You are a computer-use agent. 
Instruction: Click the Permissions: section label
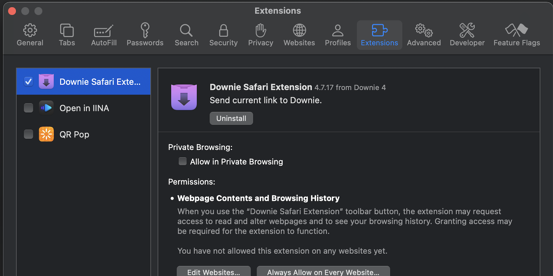pos(191,182)
